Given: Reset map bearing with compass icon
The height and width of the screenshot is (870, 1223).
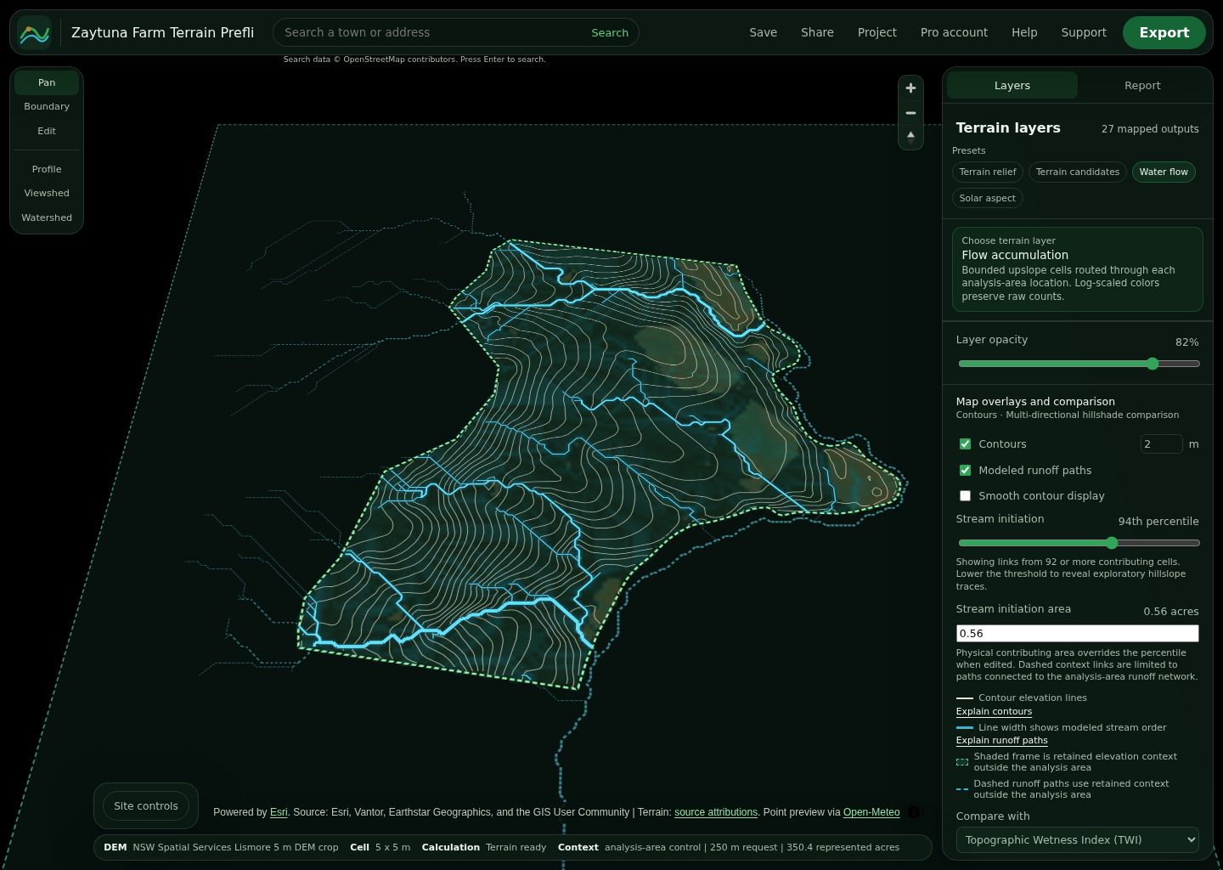Looking at the screenshot, I should tap(910, 137).
